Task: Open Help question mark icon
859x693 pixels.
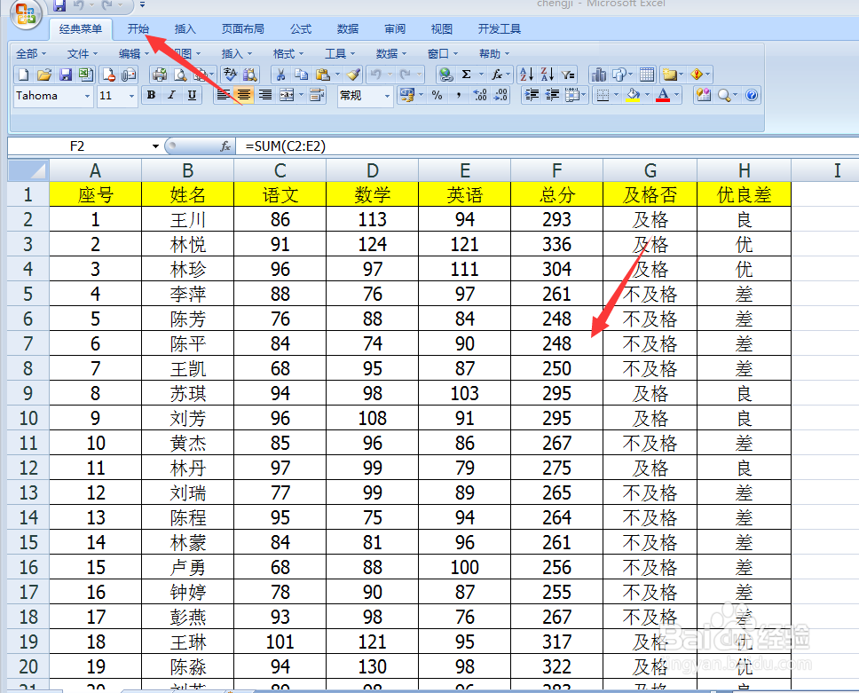Action: [x=752, y=95]
